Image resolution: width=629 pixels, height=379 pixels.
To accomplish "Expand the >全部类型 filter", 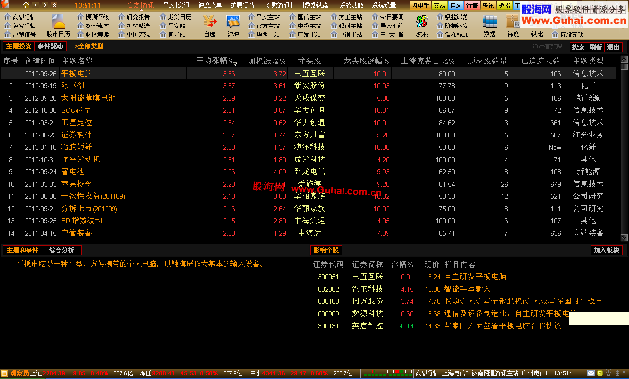I will pos(89,46).
